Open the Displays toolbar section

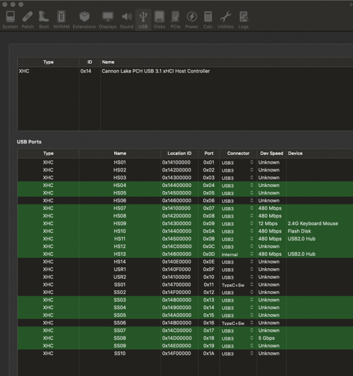(108, 20)
